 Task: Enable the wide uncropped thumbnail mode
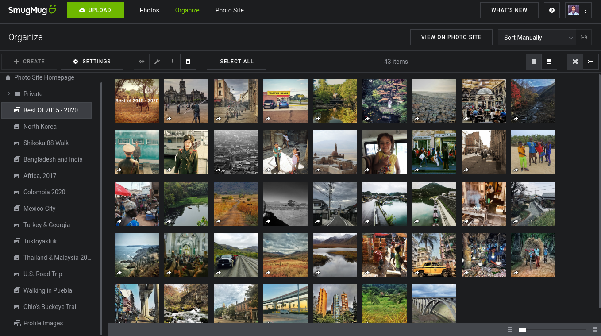[x=591, y=62]
